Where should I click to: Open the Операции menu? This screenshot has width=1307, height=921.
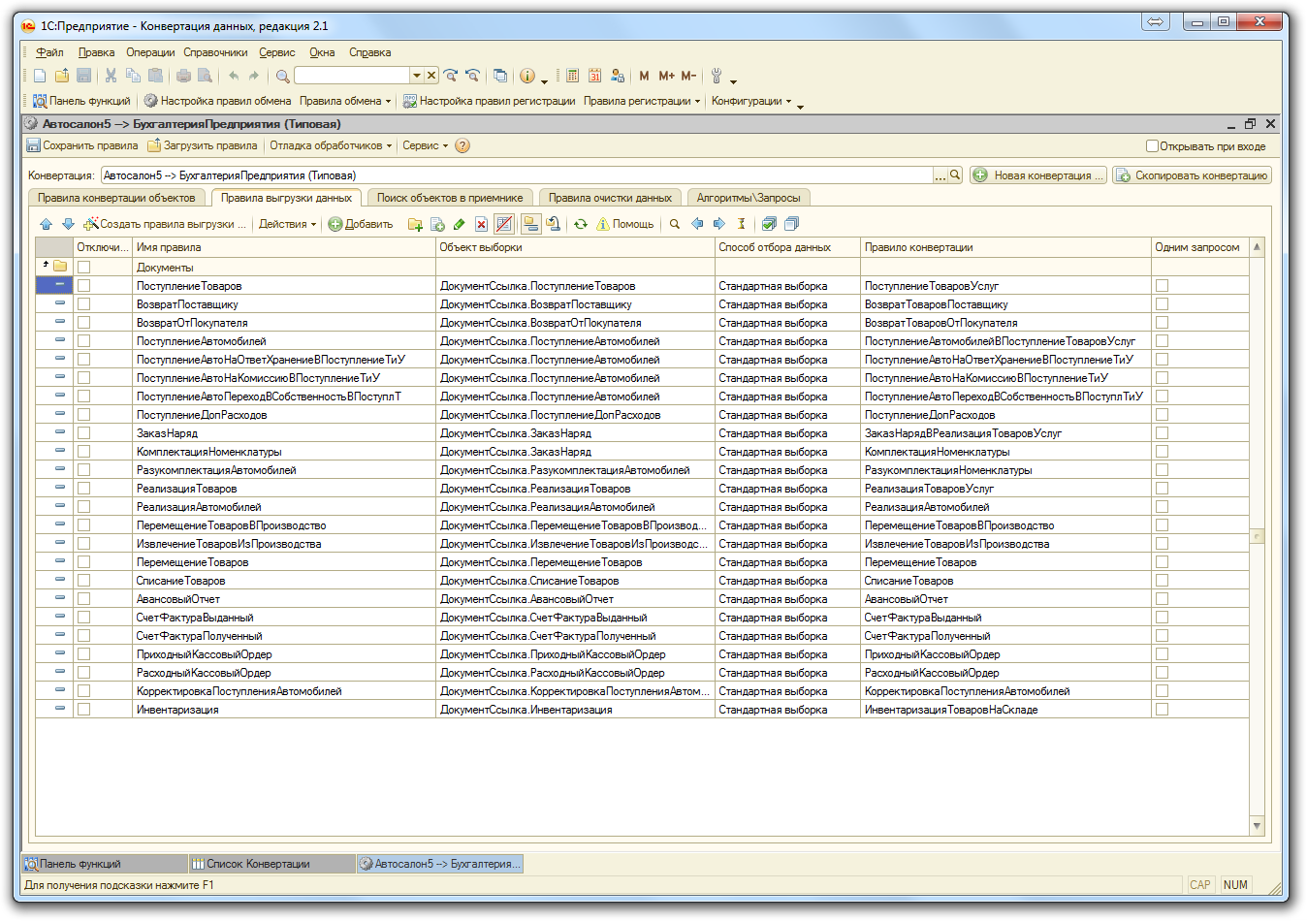[x=150, y=52]
